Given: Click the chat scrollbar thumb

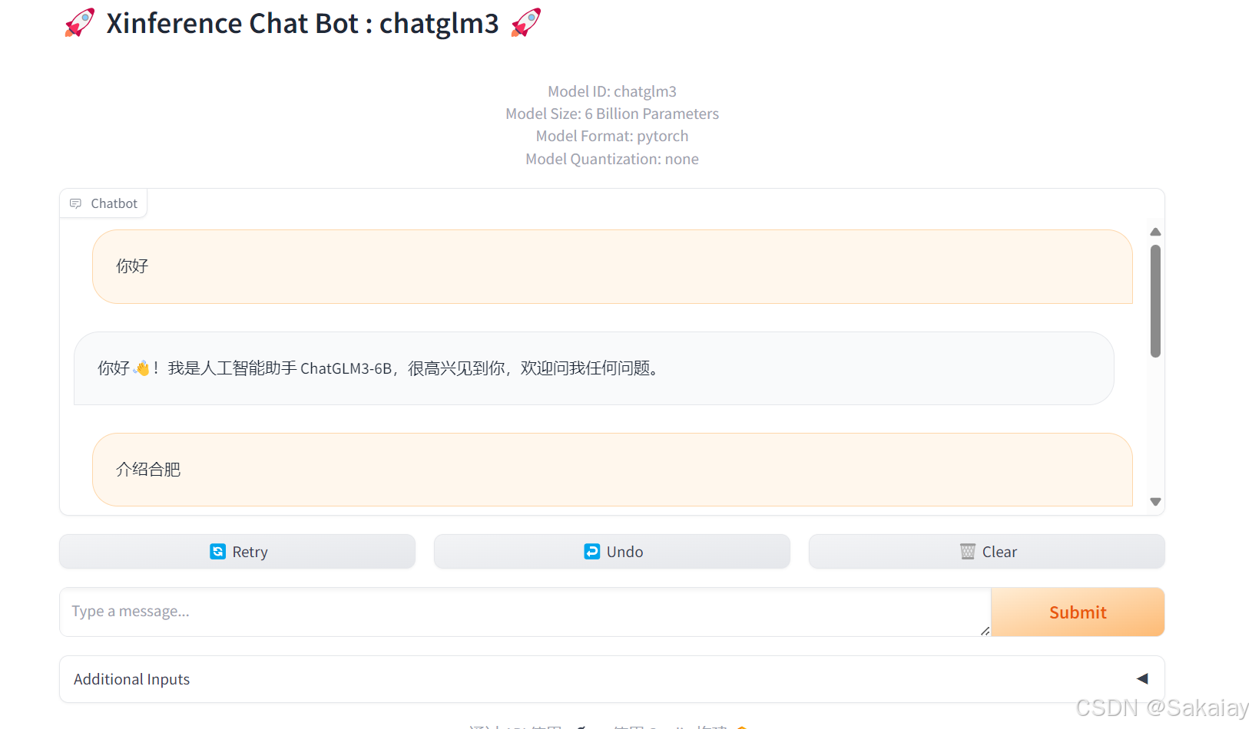Looking at the screenshot, I should [1155, 302].
